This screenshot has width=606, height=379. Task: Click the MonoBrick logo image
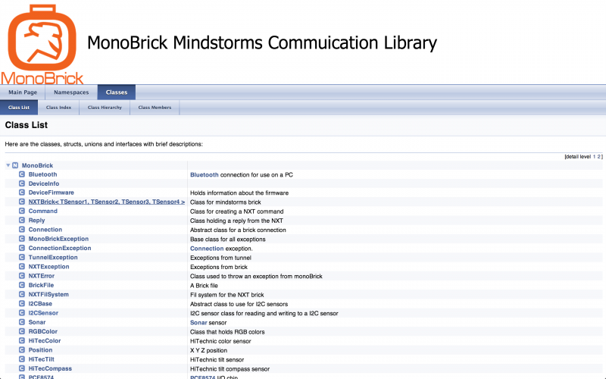click(42, 43)
